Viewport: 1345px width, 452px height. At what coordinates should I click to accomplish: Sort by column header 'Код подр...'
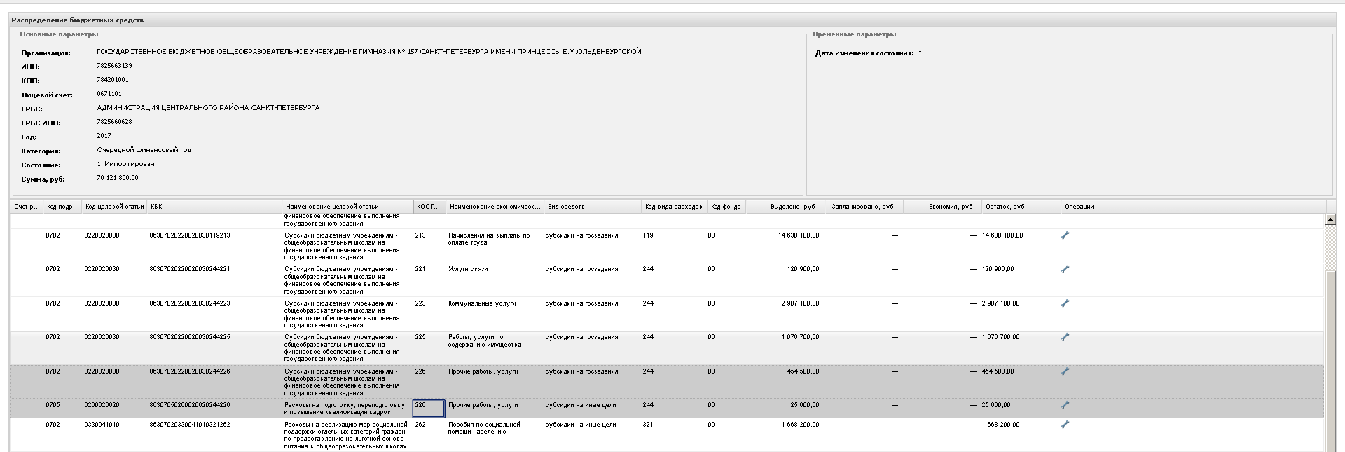(62, 207)
